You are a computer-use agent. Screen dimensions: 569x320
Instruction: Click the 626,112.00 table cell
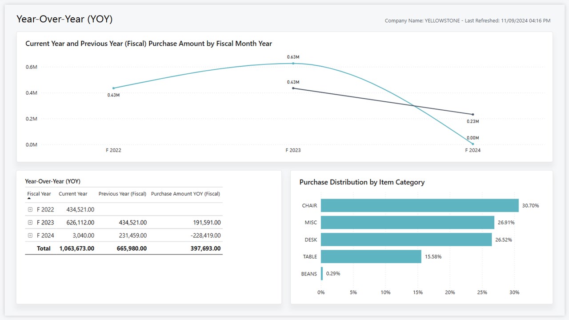coord(80,222)
